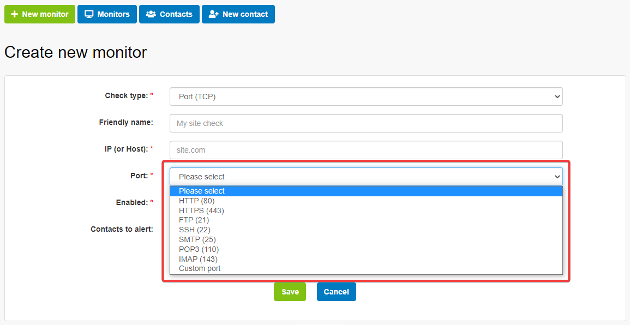Click the screen icon on Monitors button
The height and width of the screenshot is (325, 630).
pyautogui.click(x=89, y=14)
